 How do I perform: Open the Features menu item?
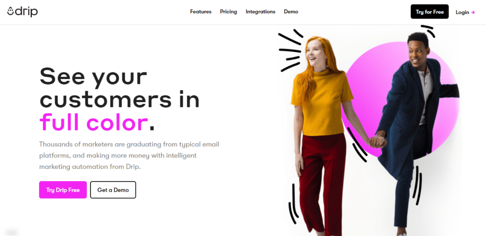[x=201, y=12]
